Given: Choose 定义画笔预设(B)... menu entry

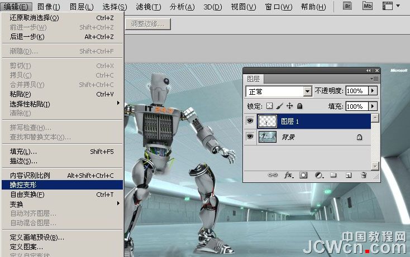Looking at the screenshot, I should pos(62,237).
